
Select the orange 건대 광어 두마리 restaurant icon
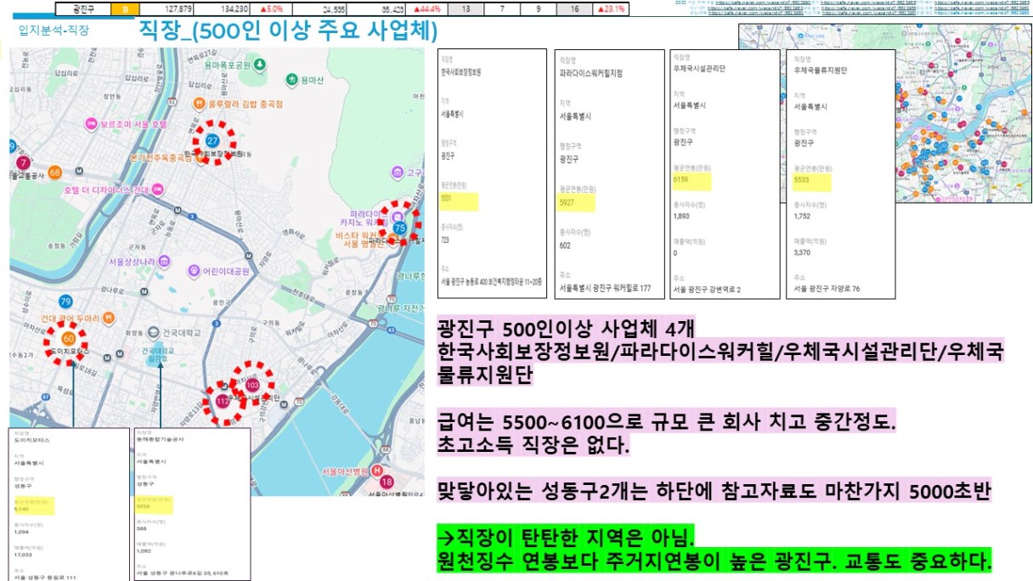point(109,317)
